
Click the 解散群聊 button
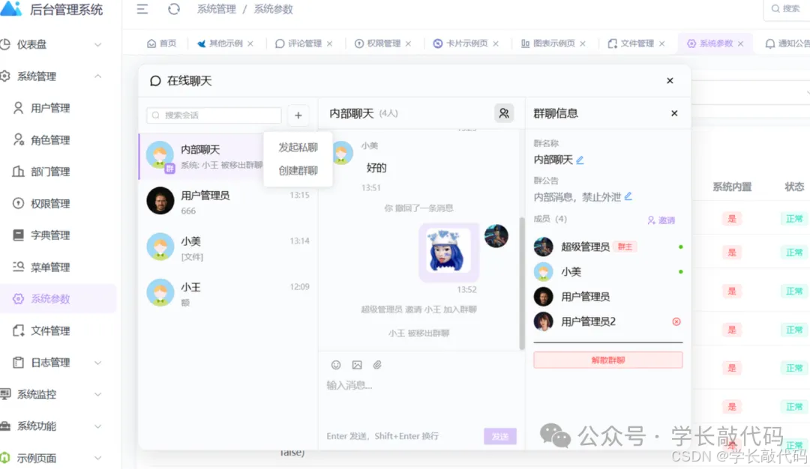[x=608, y=360]
